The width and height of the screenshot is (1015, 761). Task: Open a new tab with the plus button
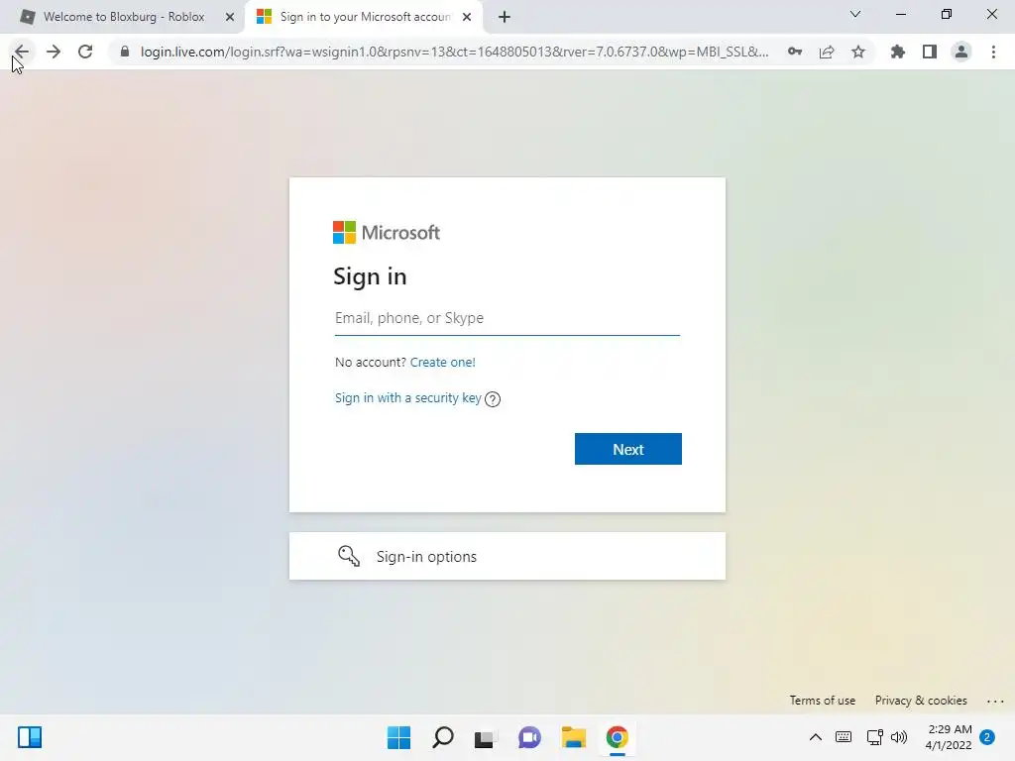click(x=505, y=17)
